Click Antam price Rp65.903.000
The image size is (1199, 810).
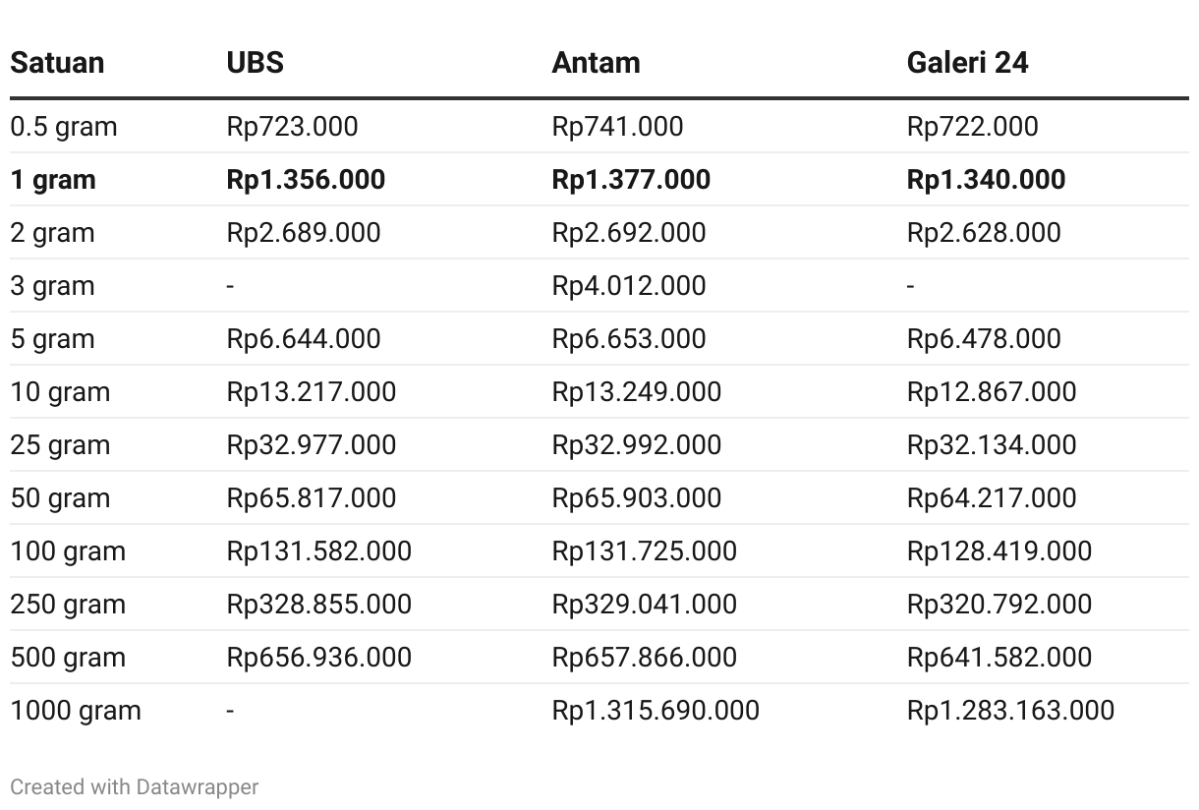click(637, 498)
